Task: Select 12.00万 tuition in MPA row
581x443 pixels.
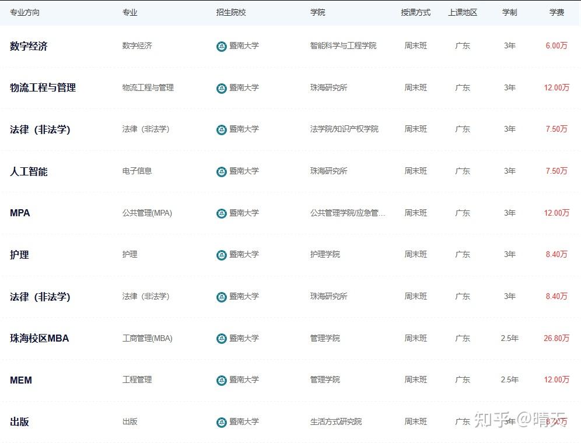Action: (556, 213)
